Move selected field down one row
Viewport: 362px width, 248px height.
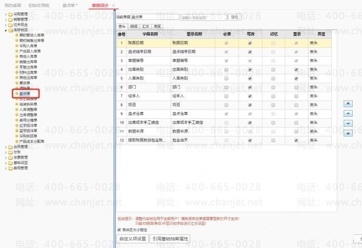click(x=348, y=123)
